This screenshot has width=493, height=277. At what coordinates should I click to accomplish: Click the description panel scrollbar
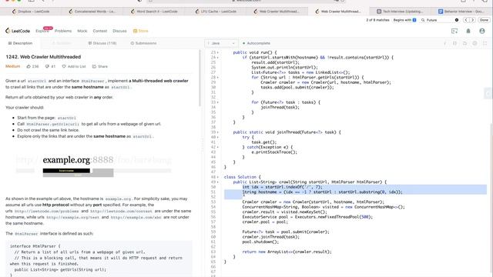200,78
